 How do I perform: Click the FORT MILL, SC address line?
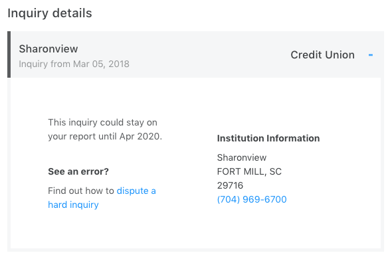coord(249,171)
